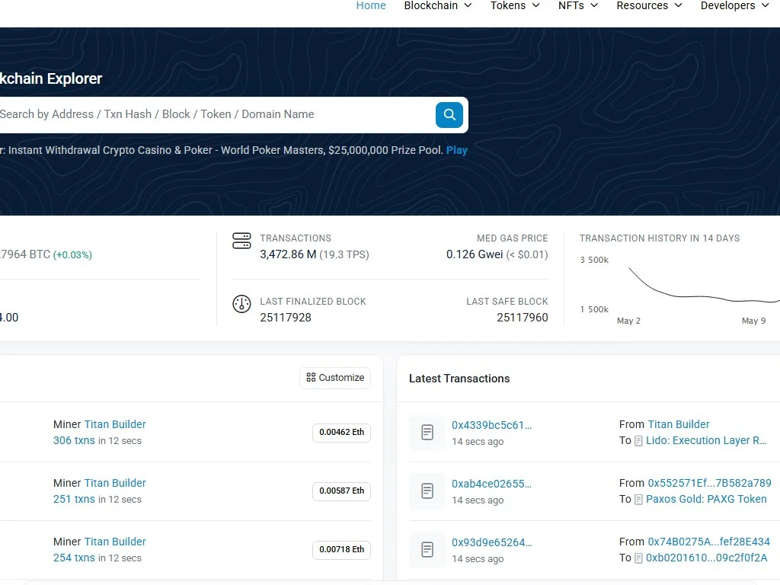Click contract icon before Paxos Gold: PAXG Token
The width and height of the screenshot is (780, 585).
tap(639, 500)
